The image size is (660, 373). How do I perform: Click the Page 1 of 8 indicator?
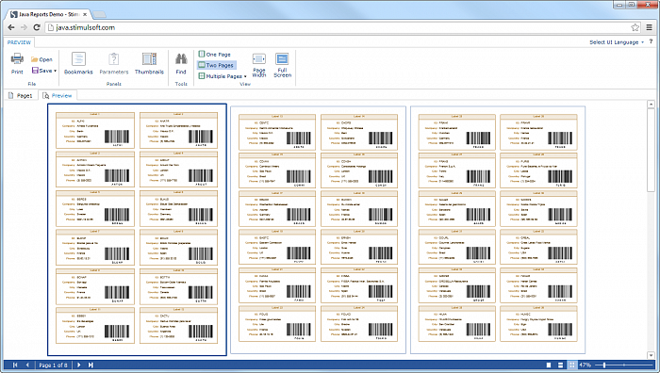[x=53, y=365]
